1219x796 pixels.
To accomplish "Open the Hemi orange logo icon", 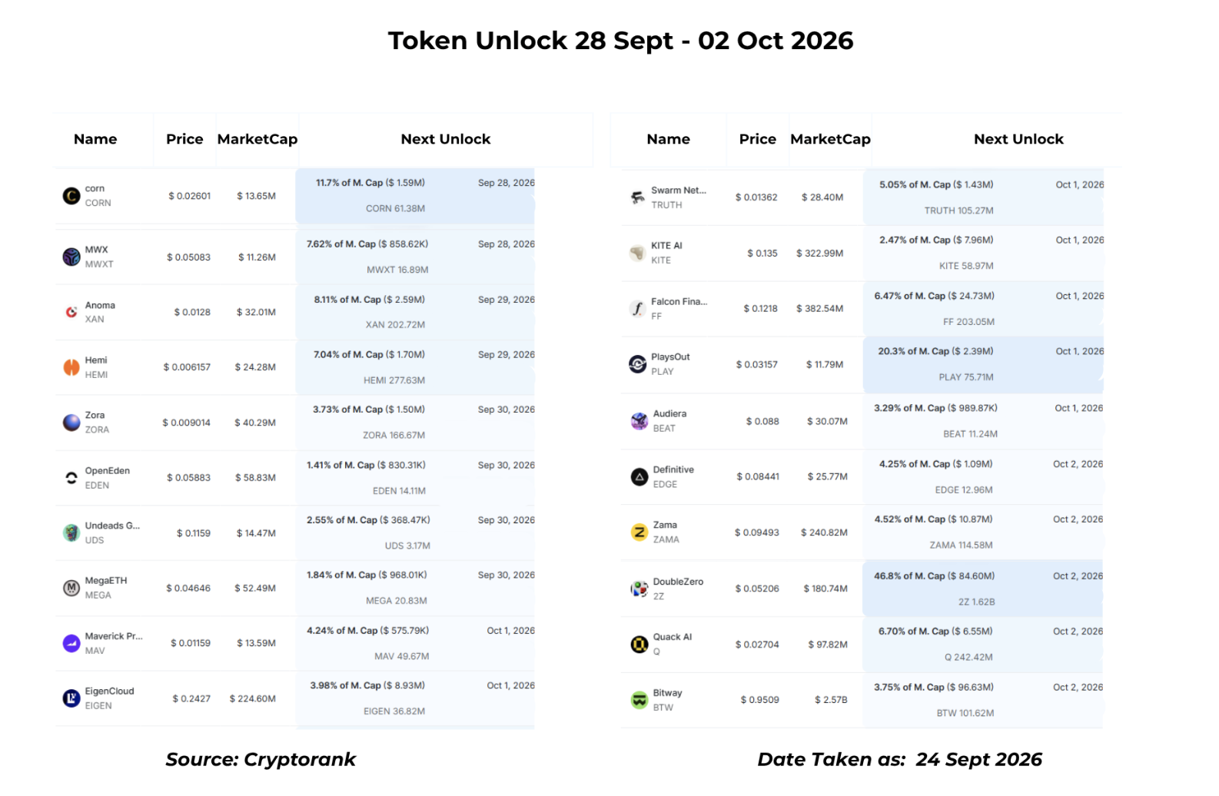I will point(71,367).
